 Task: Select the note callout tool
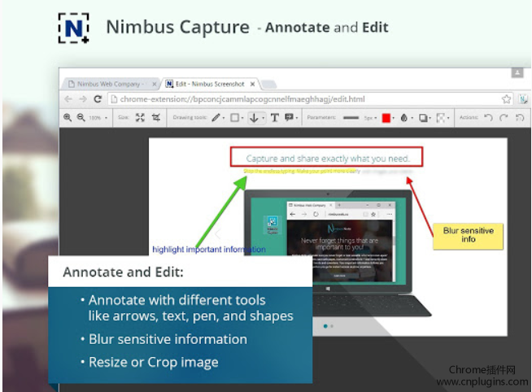[289, 117]
